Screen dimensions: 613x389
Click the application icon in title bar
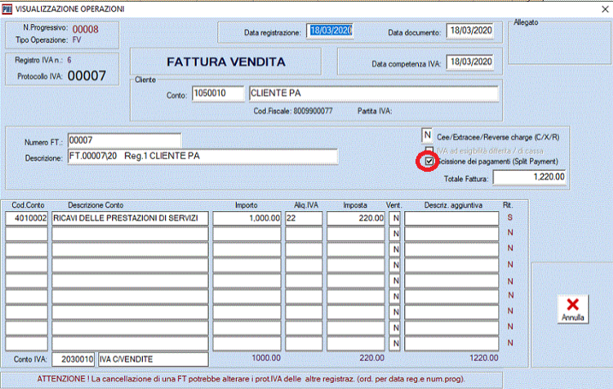[8, 8]
